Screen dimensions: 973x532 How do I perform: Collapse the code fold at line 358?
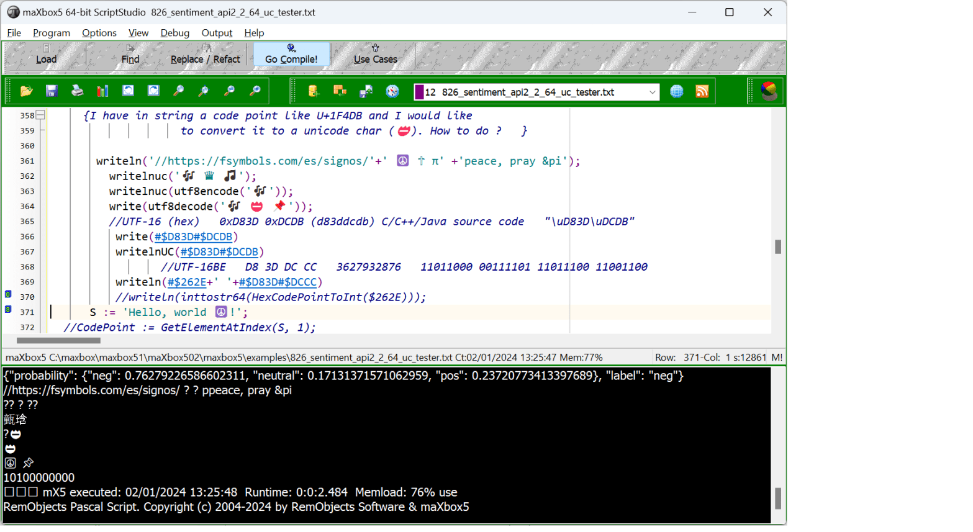tap(40, 115)
